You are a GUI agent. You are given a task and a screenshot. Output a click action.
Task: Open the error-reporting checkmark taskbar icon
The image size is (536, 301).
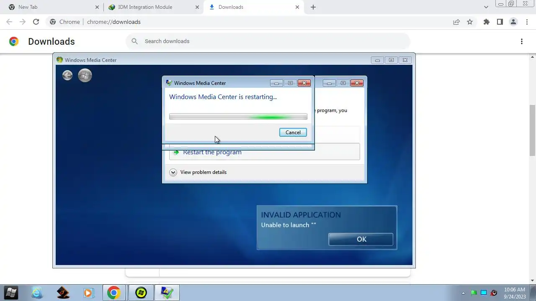[167, 293]
